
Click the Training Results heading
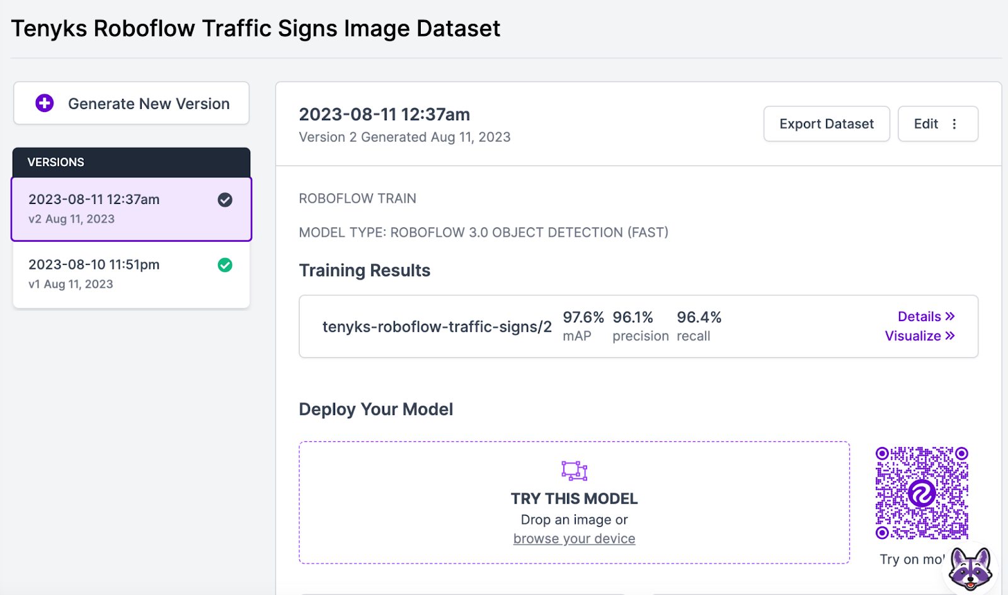[x=365, y=271]
